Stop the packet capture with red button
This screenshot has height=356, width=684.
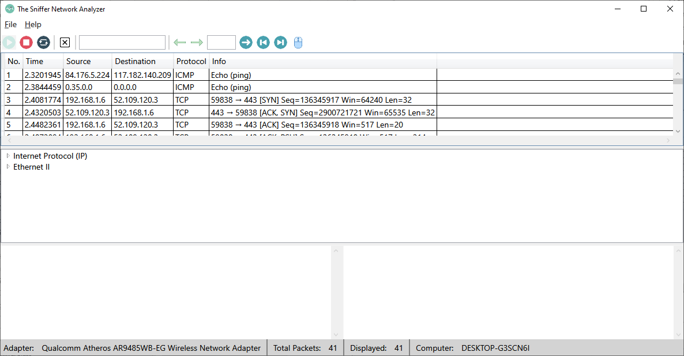tap(26, 42)
